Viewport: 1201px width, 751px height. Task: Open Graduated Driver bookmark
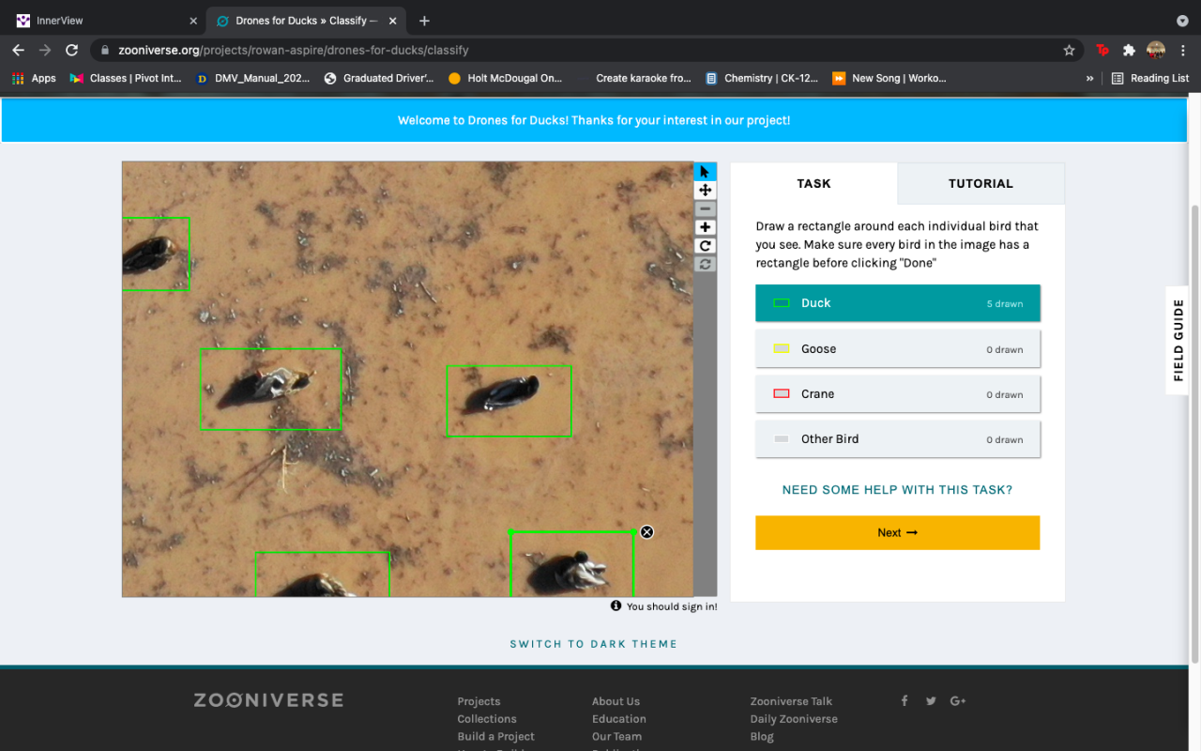(x=379, y=79)
